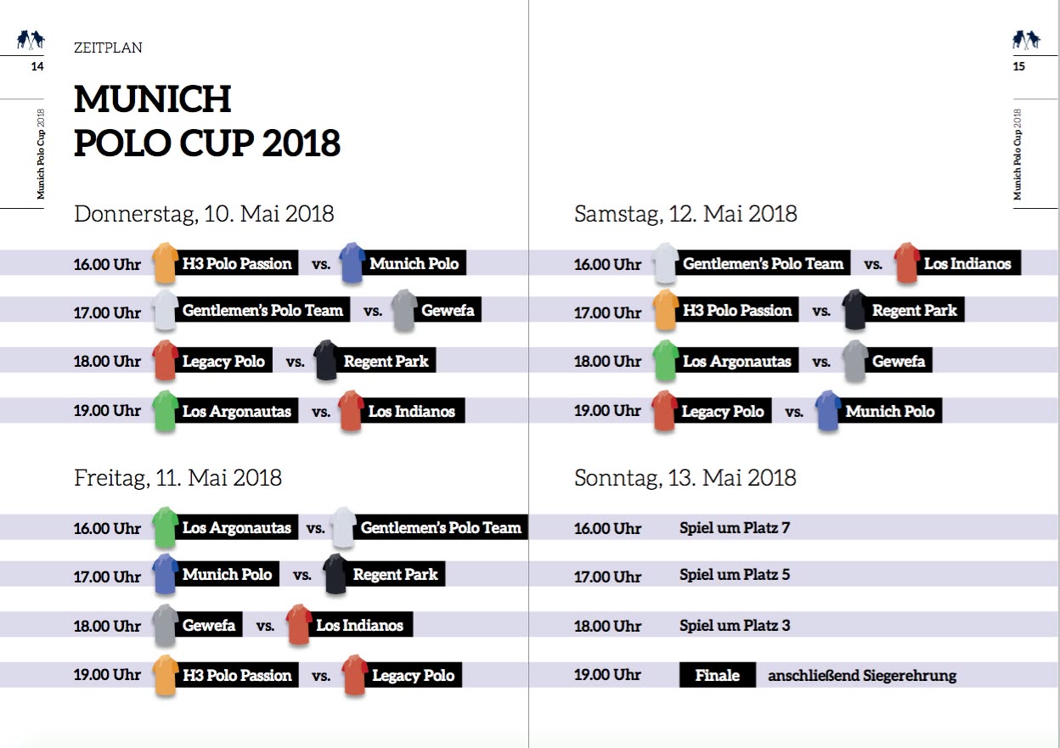Click the black Regent Park jersey on Samstag
Screen dimensions: 1060x748
[x=854, y=311]
